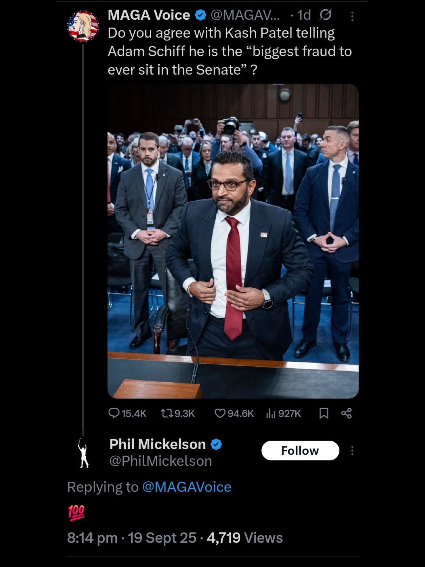Follow Phil Mickelson
The width and height of the screenshot is (425, 567).
tap(300, 450)
